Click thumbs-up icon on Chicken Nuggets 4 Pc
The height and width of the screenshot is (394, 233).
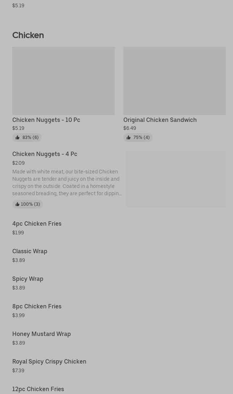pos(17,204)
